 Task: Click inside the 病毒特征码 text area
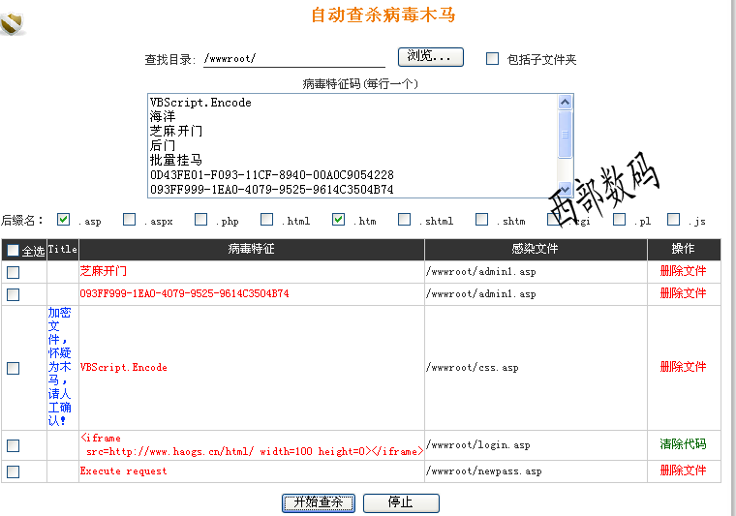[x=349, y=145]
